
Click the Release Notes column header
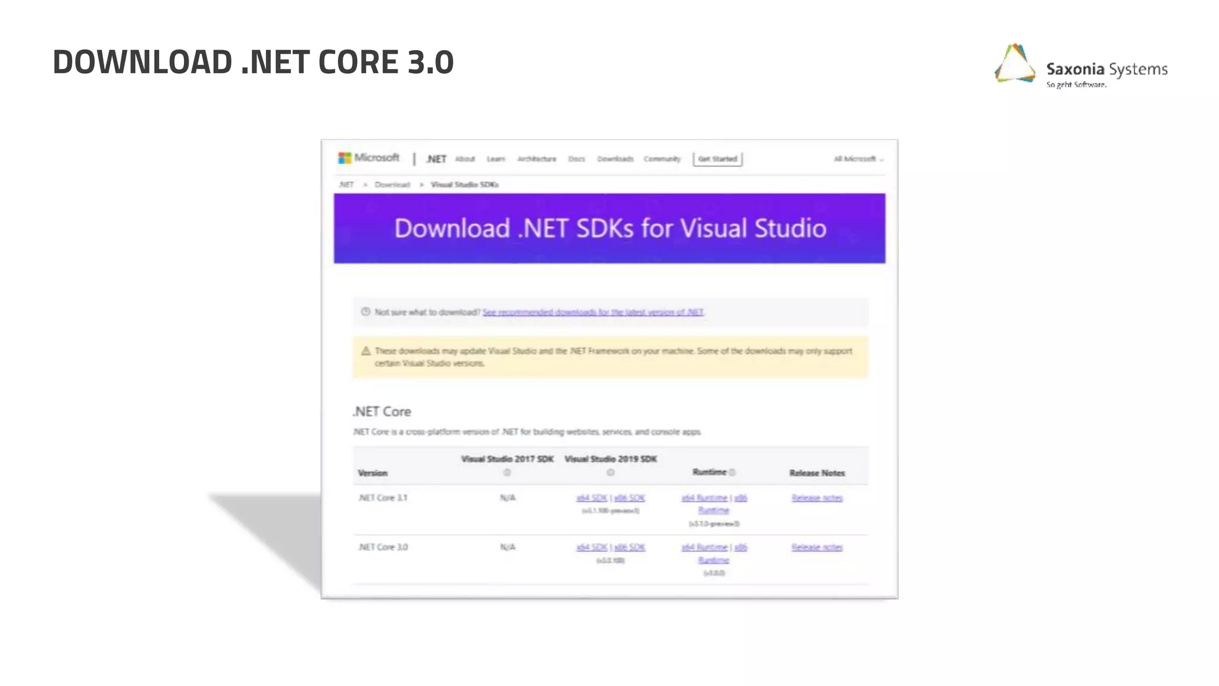817,473
